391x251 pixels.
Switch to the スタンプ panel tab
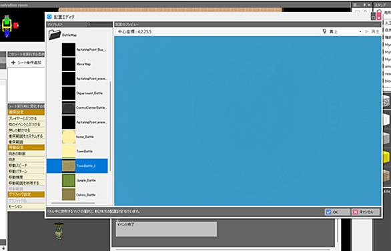(381, 5)
